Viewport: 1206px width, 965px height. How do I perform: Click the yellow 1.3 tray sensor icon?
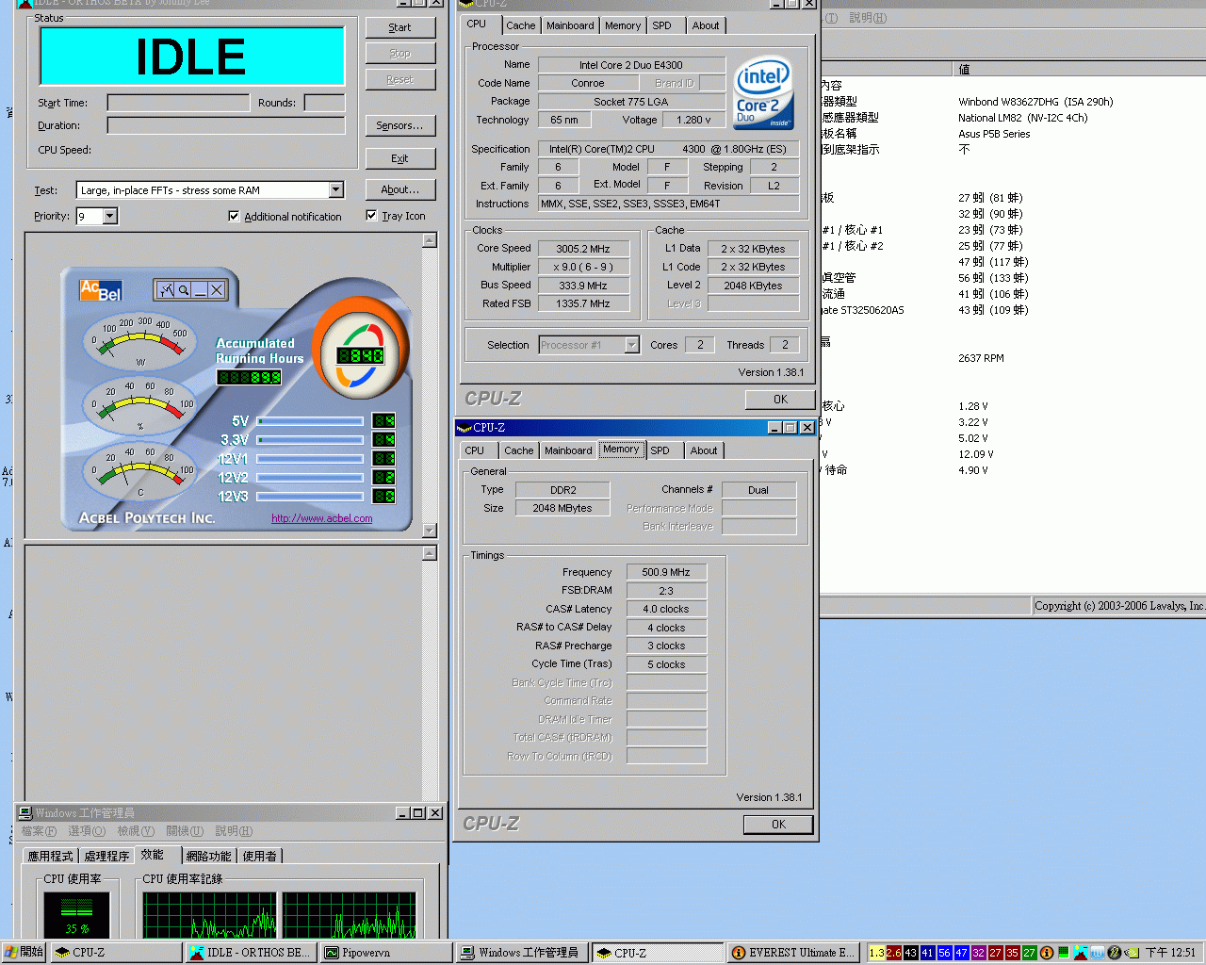coord(877,953)
